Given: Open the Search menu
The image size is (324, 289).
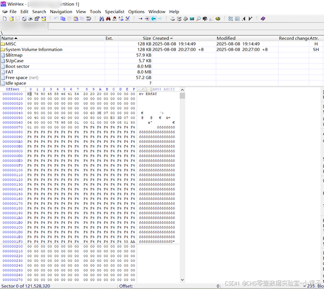Looking at the screenshot, I should pos(39,12).
